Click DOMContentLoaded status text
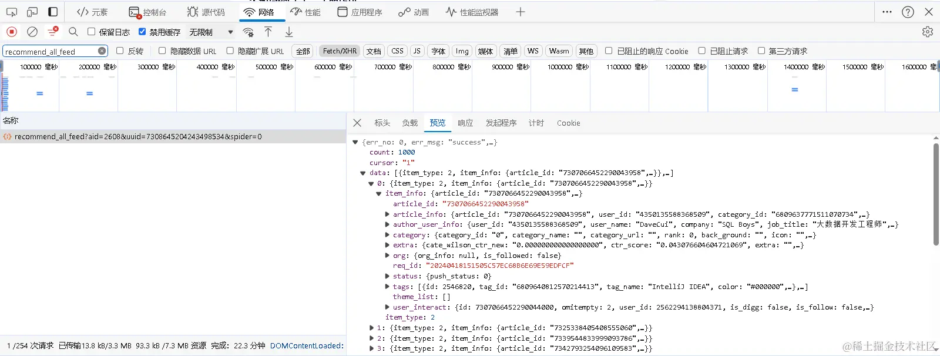 click(x=307, y=345)
